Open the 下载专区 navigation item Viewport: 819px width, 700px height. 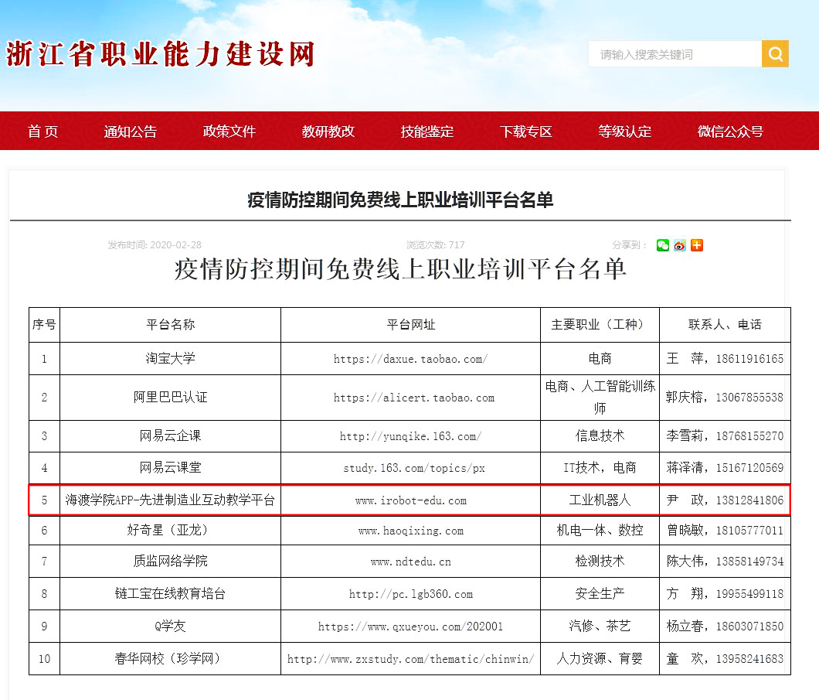pyautogui.click(x=526, y=131)
